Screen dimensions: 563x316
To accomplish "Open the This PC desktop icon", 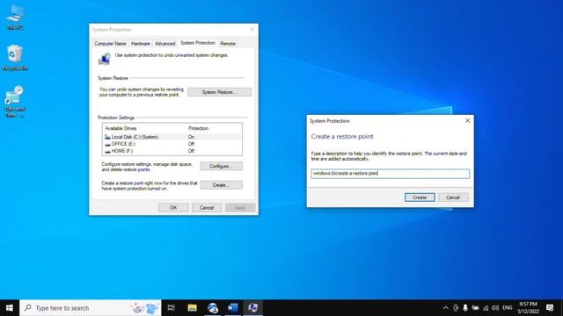I will 15,17.
